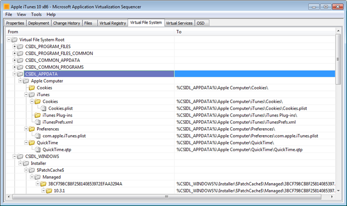Viewport: 347px width, 206px height.
Task: Collapse the iTunes tree node
Action: pyautogui.click(x=26, y=95)
